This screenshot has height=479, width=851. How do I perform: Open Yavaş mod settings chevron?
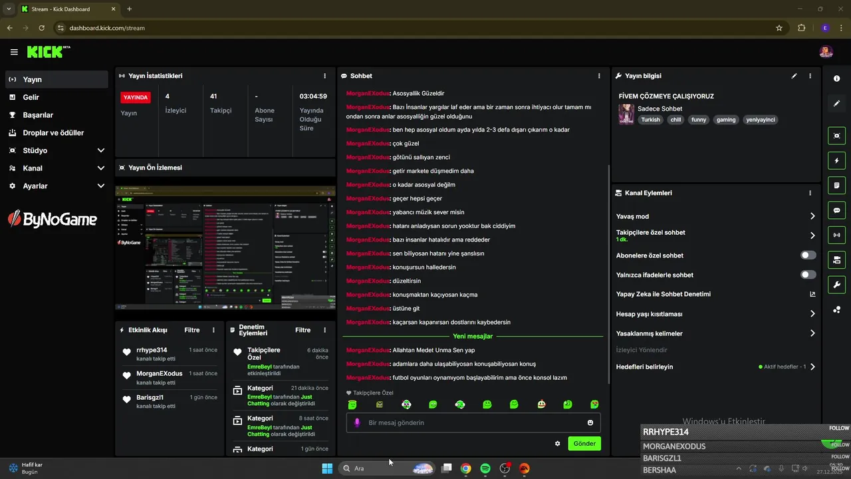coord(812,216)
